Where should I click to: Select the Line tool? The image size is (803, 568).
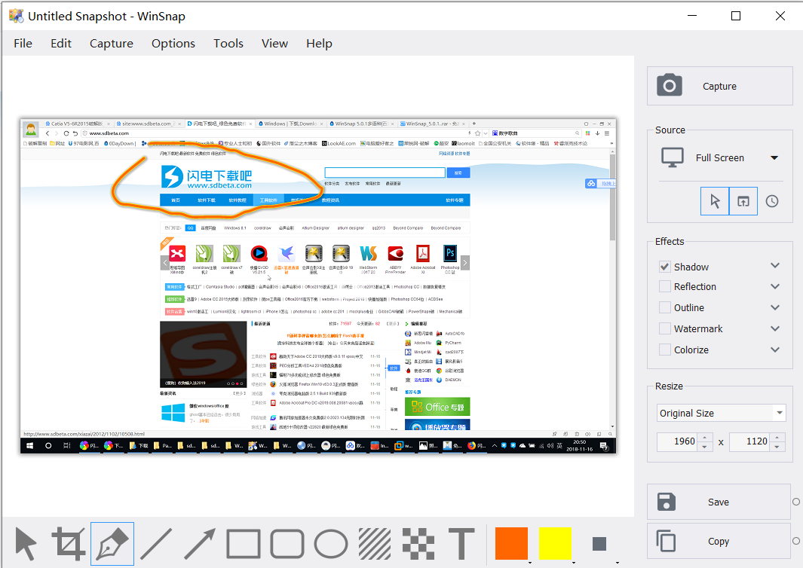156,543
